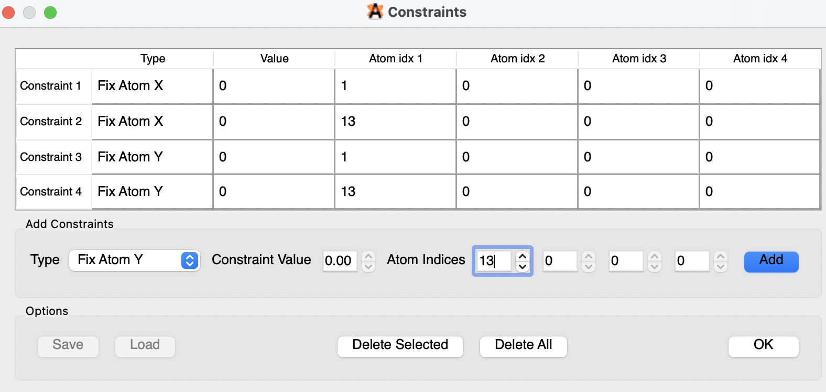Image resolution: width=826 pixels, height=392 pixels.
Task: Focus the second atom index field
Action: click(559, 261)
